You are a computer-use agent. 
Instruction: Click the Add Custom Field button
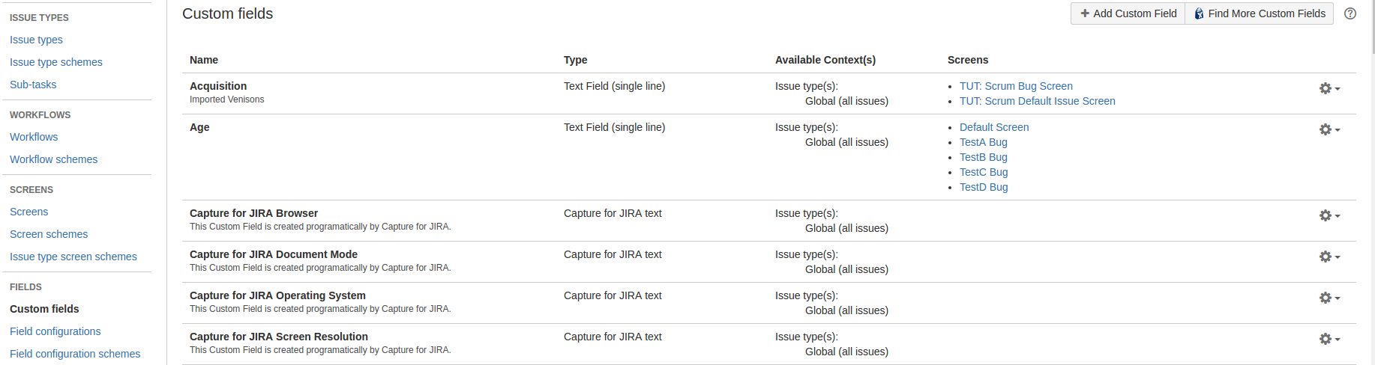coord(1128,13)
